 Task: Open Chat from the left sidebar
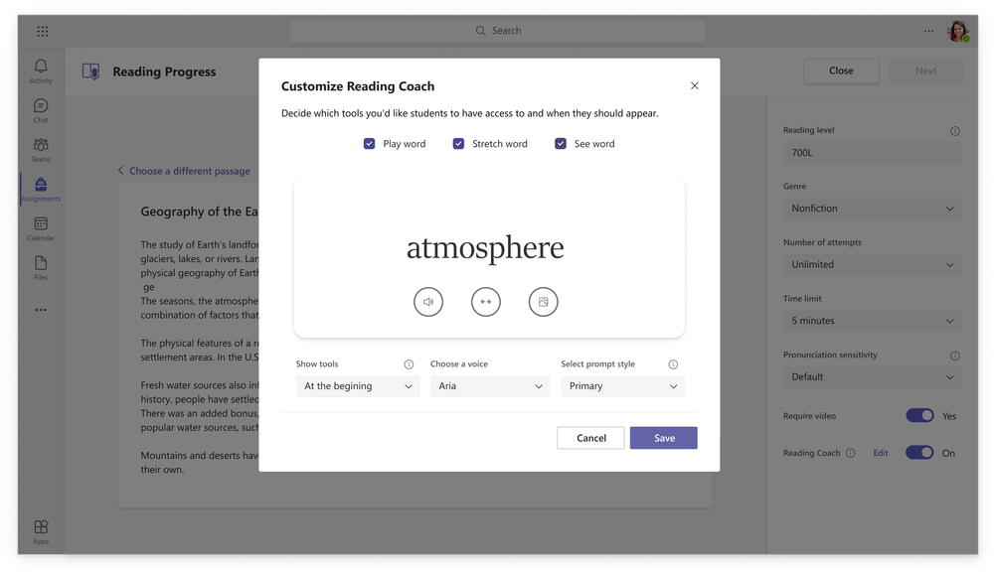41,110
